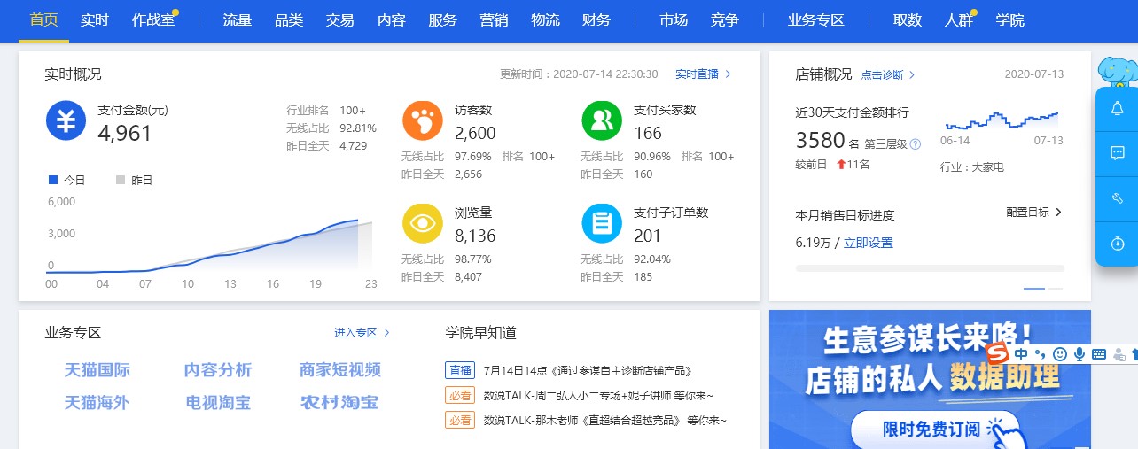Open 电视淘宝 business zone
The width and height of the screenshot is (1138, 449).
[x=218, y=403]
